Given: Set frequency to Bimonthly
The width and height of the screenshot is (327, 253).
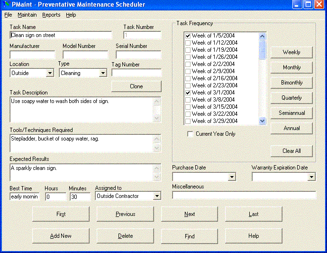Looking at the screenshot, I should (x=291, y=83).
